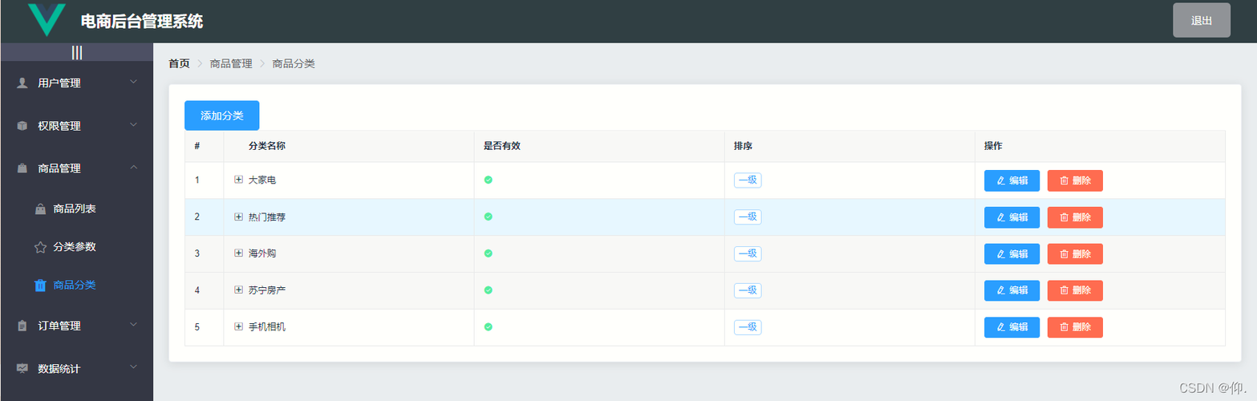Screen dimensions: 1257x401
Task: Delete the 苏宁房产 category
Action: [x=1075, y=290]
